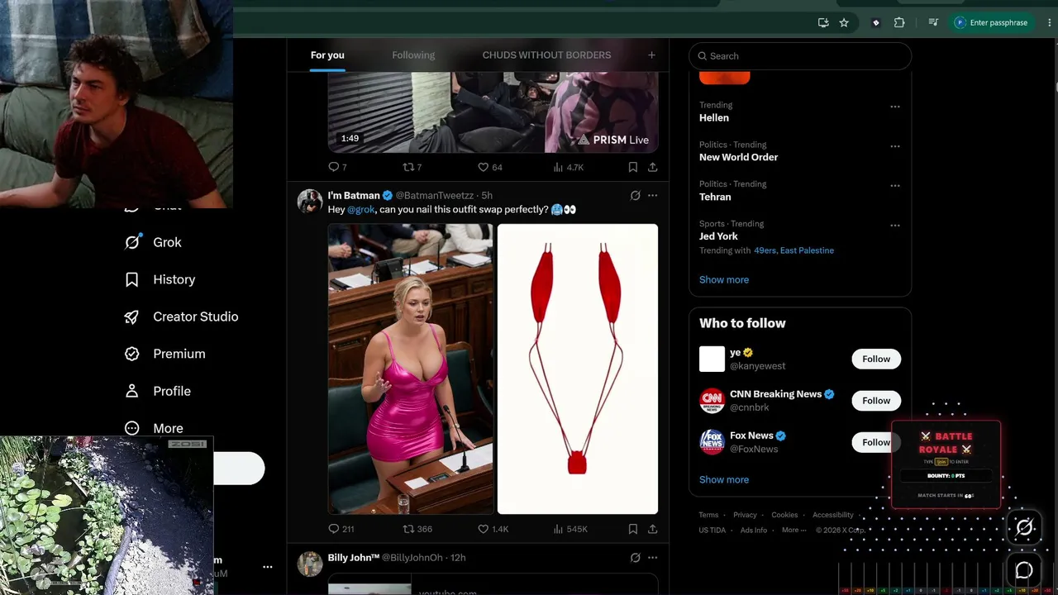Show more accounts to follow
Image resolution: width=1058 pixels, height=595 pixels.
724,479
